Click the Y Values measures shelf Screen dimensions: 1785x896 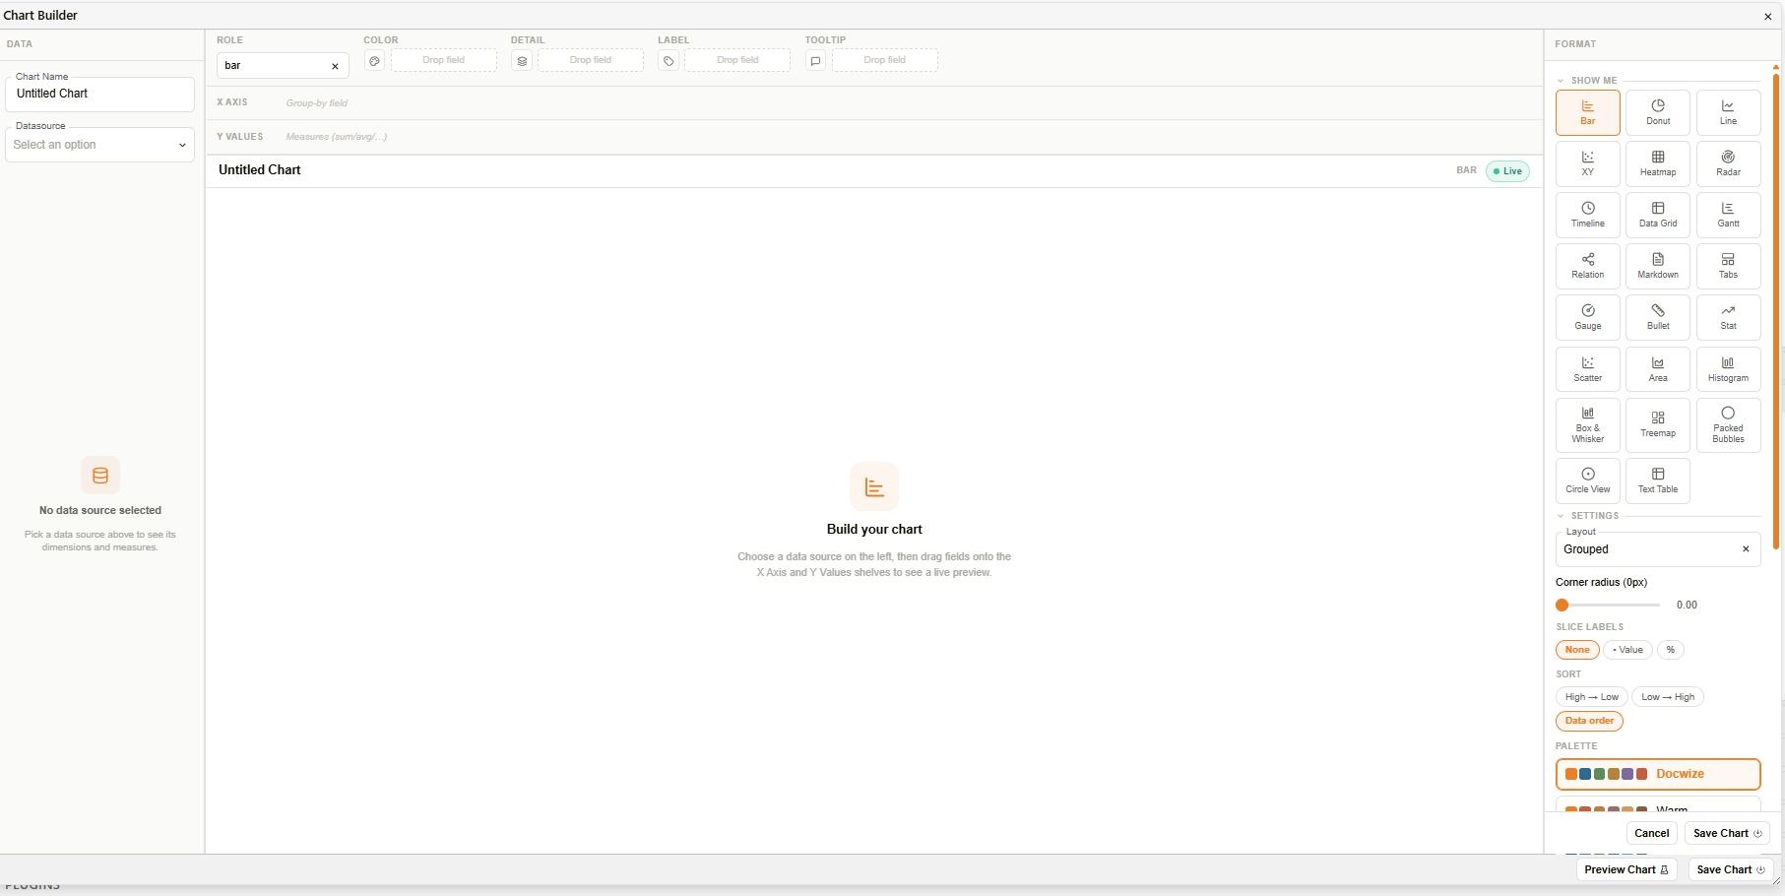tap(874, 137)
